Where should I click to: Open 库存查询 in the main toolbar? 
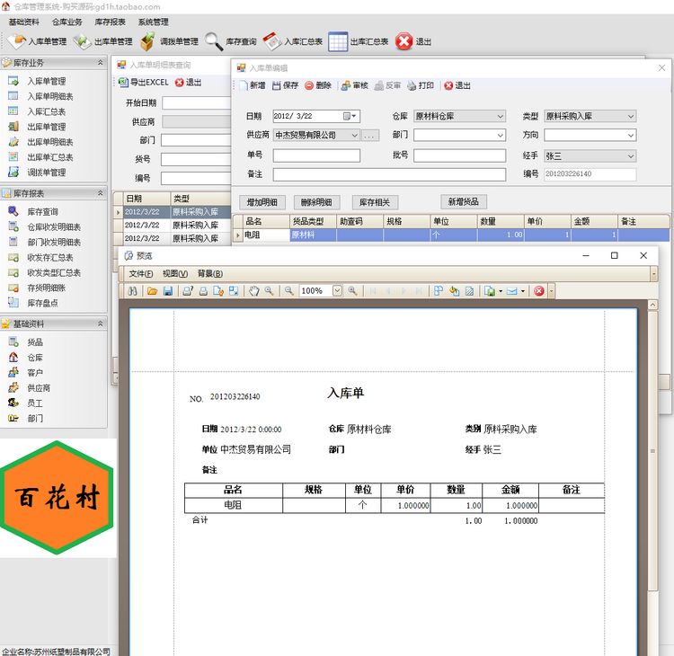231,41
